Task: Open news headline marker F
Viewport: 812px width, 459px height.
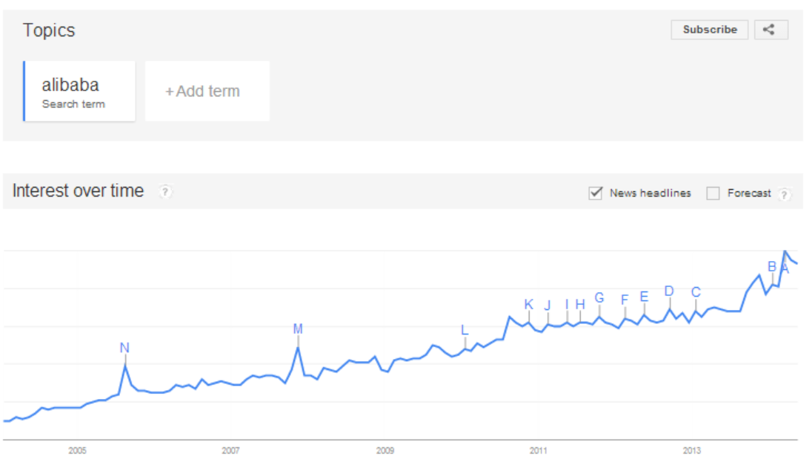Action: tap(625, 300)
